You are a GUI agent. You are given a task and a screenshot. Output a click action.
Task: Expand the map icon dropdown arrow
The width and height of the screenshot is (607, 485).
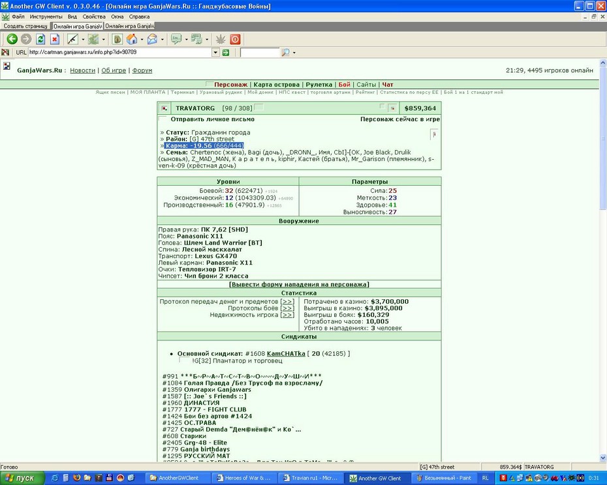click(x=103, y=40)
